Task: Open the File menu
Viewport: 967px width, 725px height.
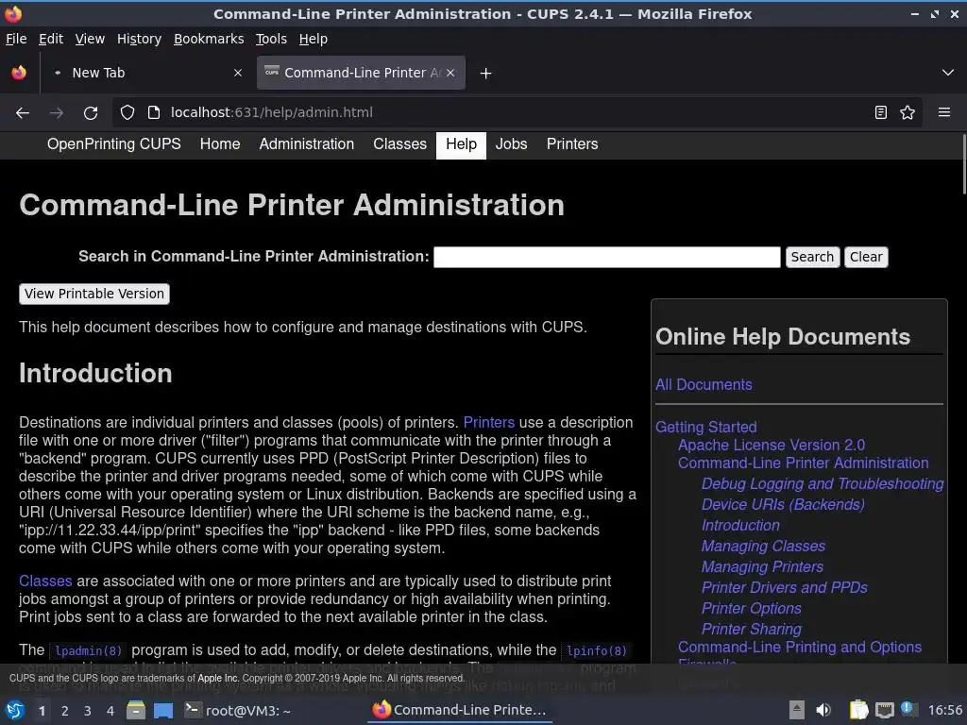Action: [16, 39]
